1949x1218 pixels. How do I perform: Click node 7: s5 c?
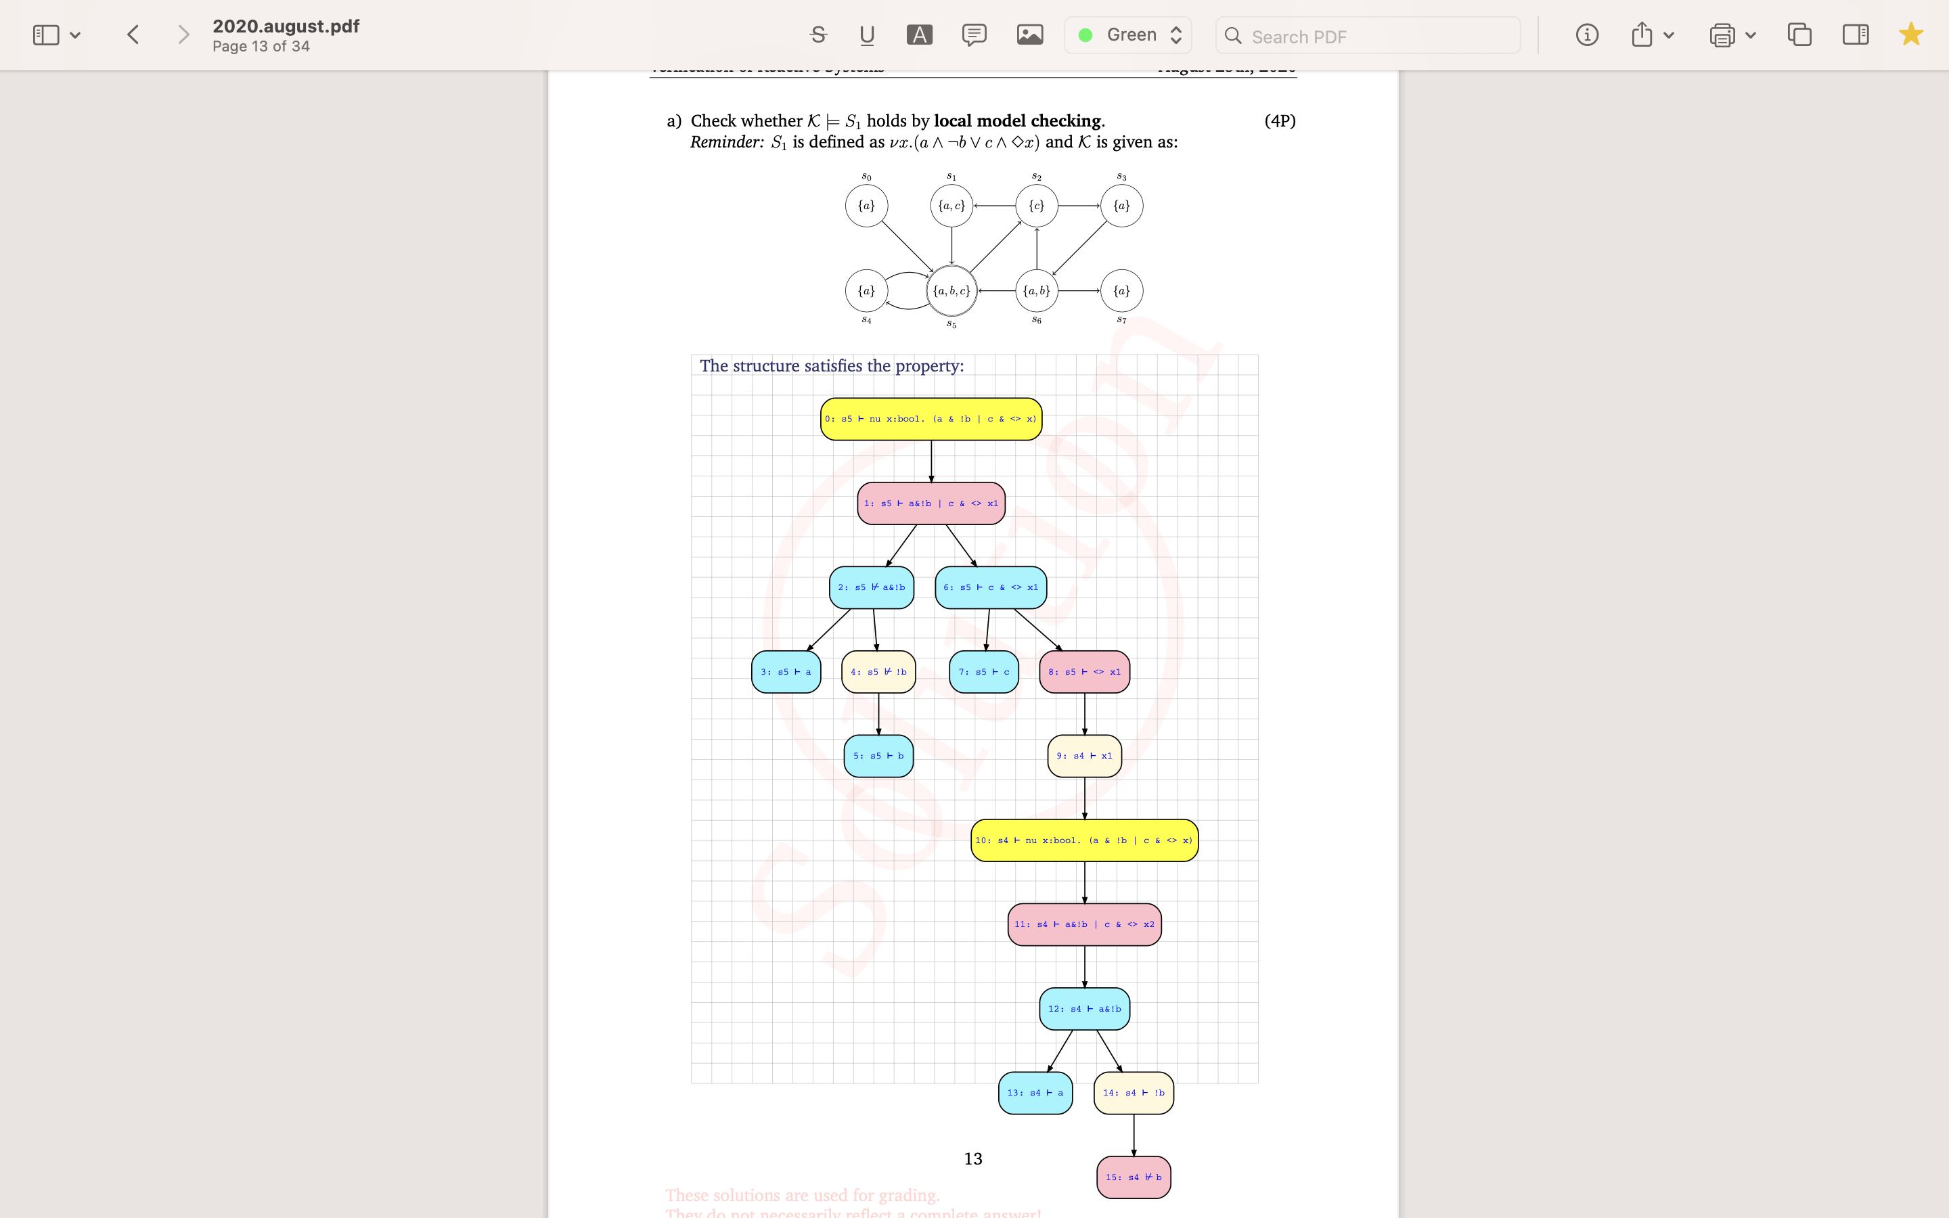click(984, 672)
